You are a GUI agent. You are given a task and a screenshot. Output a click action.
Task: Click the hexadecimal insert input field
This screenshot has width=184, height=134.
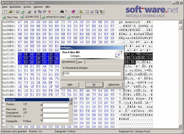[92, 74]
